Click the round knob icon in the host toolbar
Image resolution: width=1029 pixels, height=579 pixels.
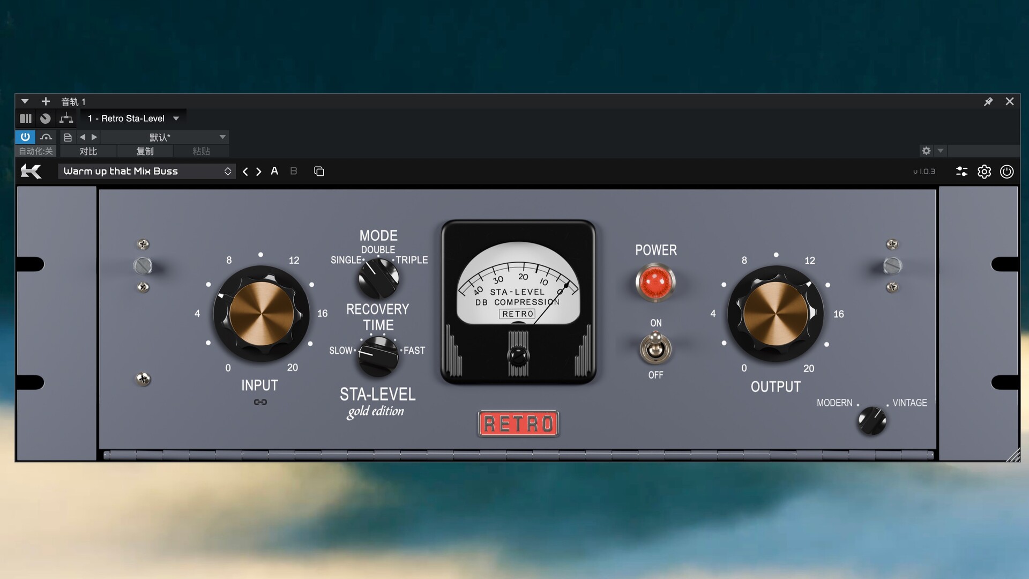tap(46, 118)
